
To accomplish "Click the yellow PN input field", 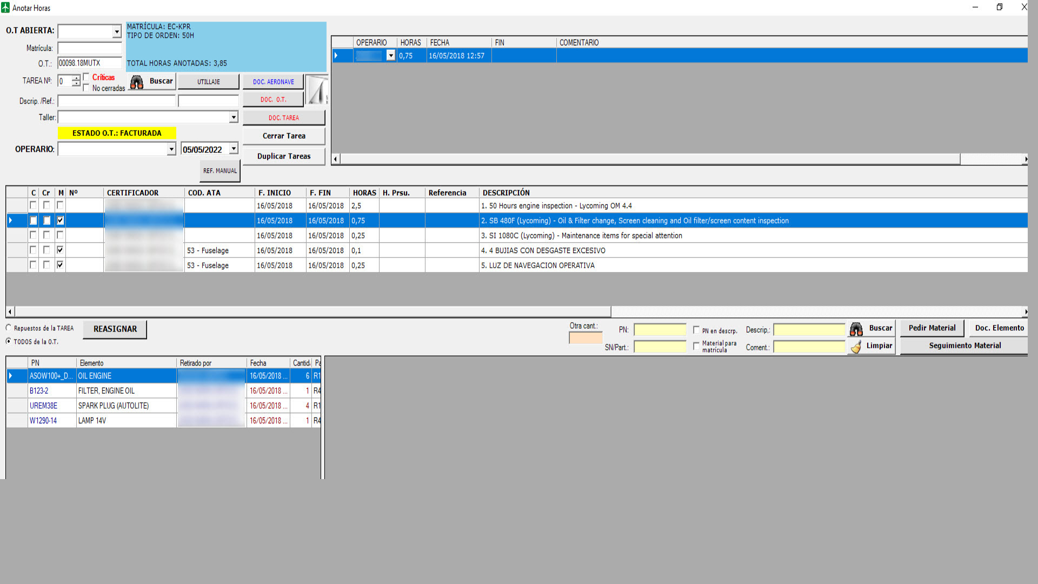I will tap(660, 330).
